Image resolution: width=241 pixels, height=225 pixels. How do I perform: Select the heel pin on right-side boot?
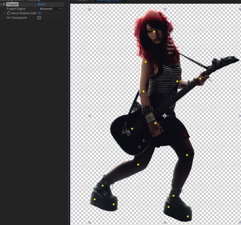click(x=168, y=207)
